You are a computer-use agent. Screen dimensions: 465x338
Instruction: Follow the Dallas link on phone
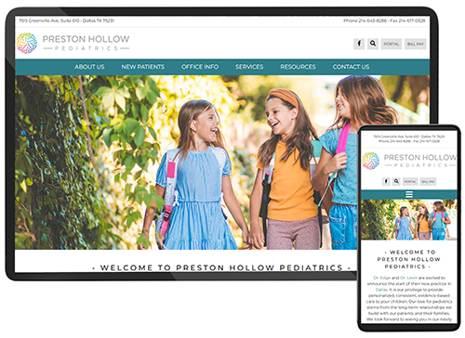pyautogui.click(x=381, y=290)
